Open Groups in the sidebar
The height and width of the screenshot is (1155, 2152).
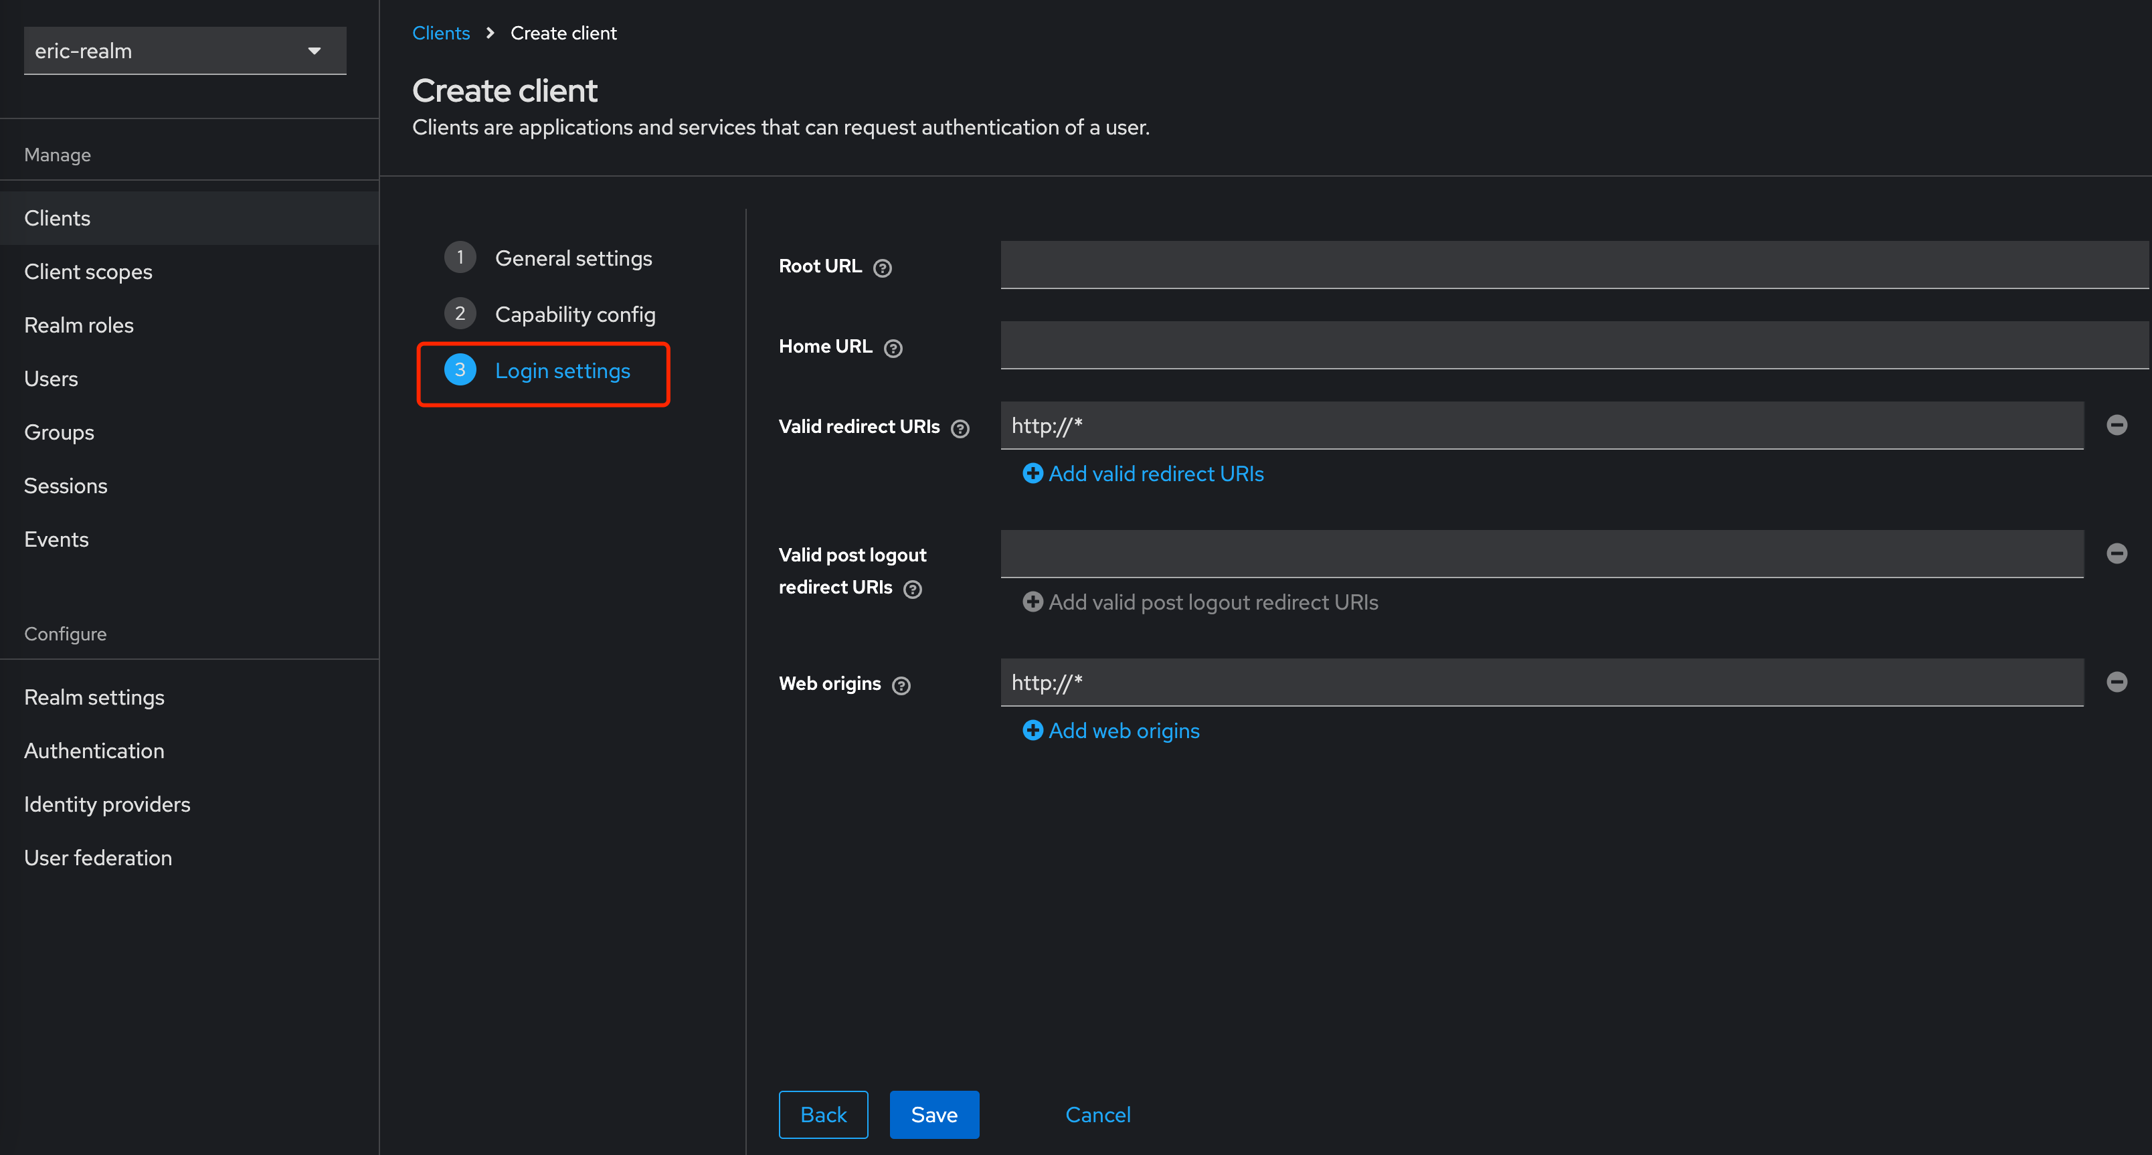[189, 432]
